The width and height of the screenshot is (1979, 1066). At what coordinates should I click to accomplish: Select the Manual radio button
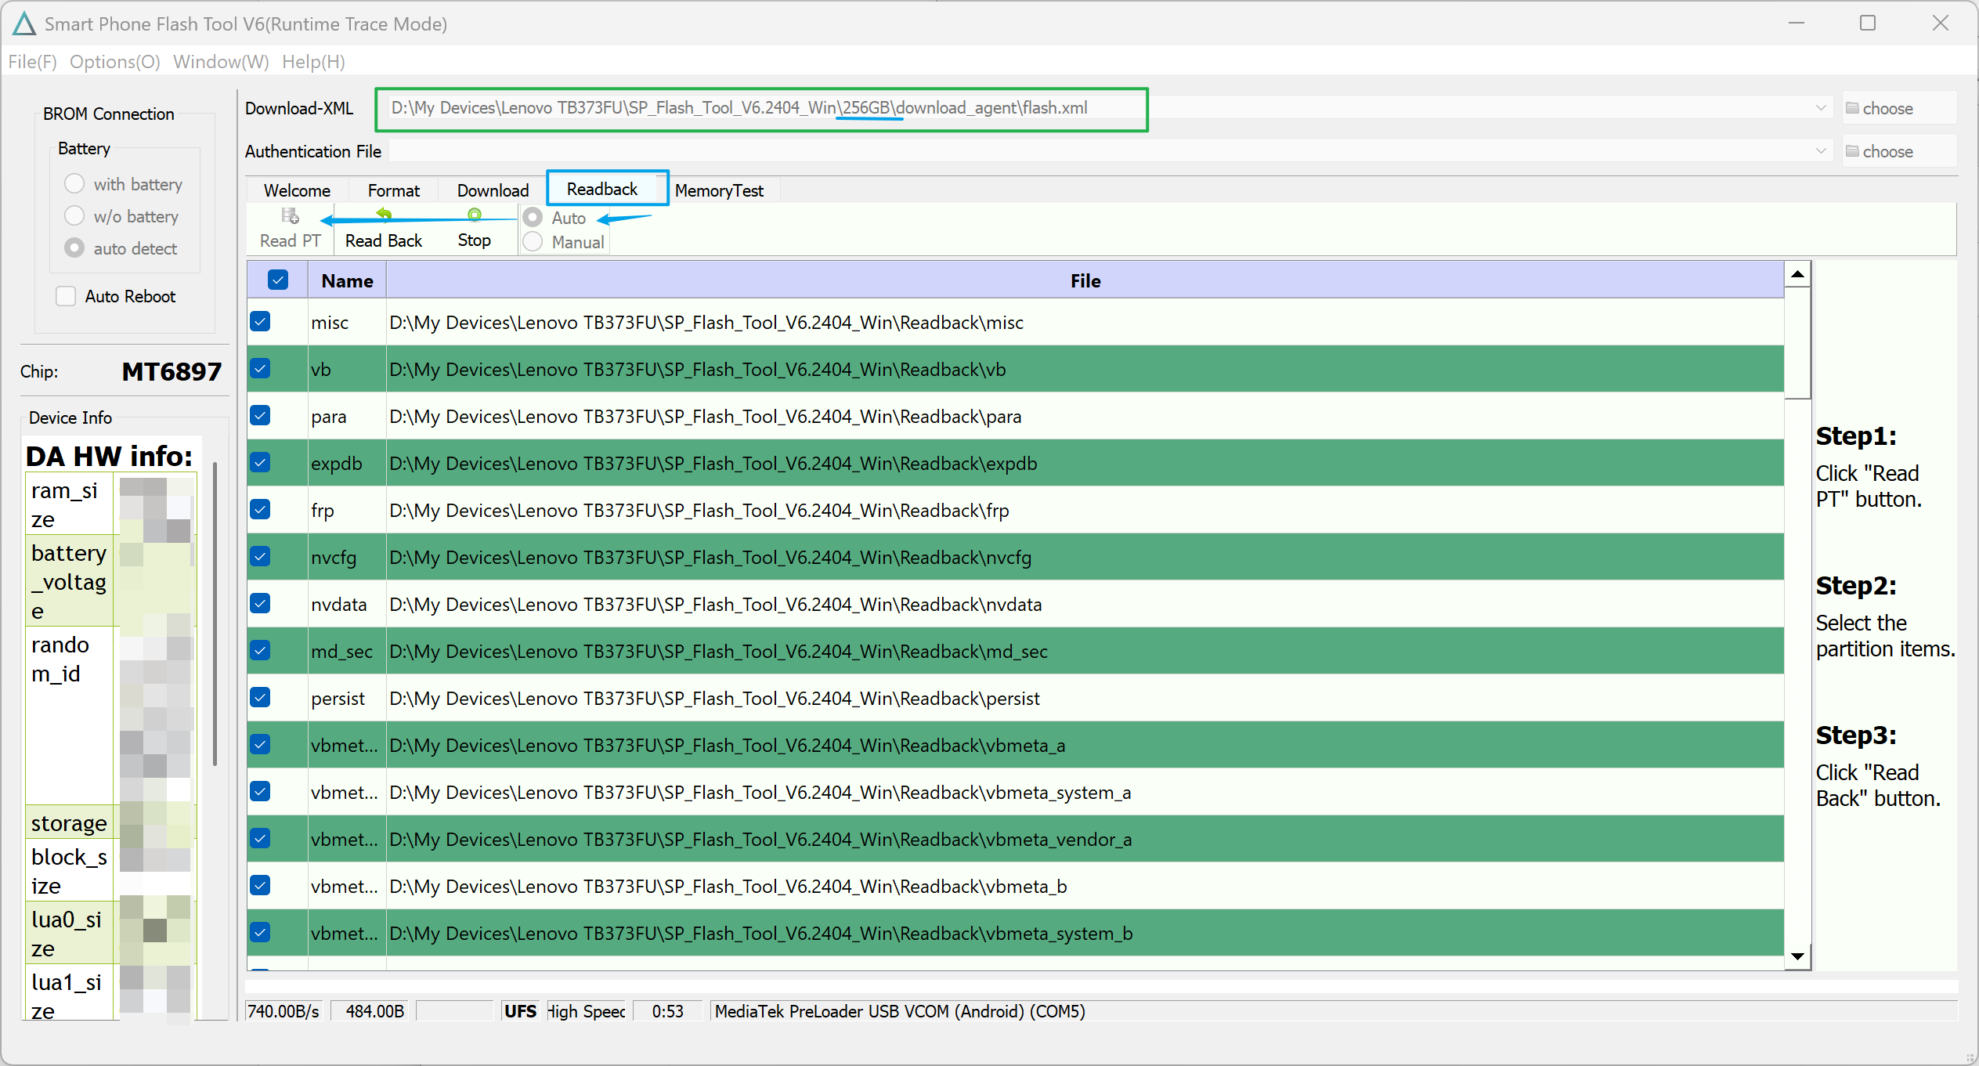pyautogui.click(x=533, y=242)
